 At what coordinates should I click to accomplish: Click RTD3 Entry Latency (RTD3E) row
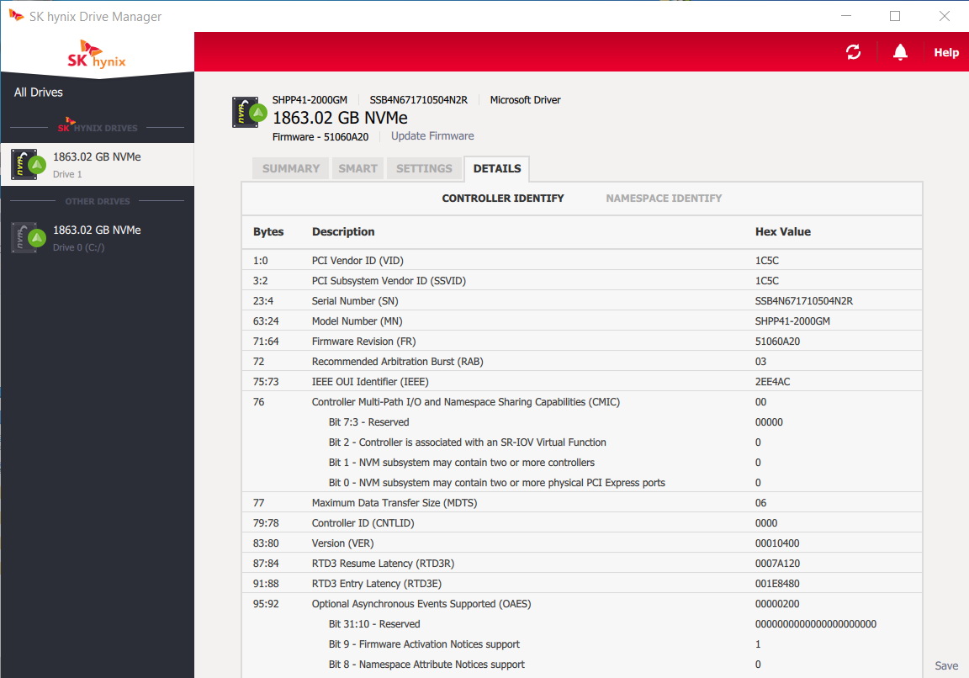click(581, 584)
